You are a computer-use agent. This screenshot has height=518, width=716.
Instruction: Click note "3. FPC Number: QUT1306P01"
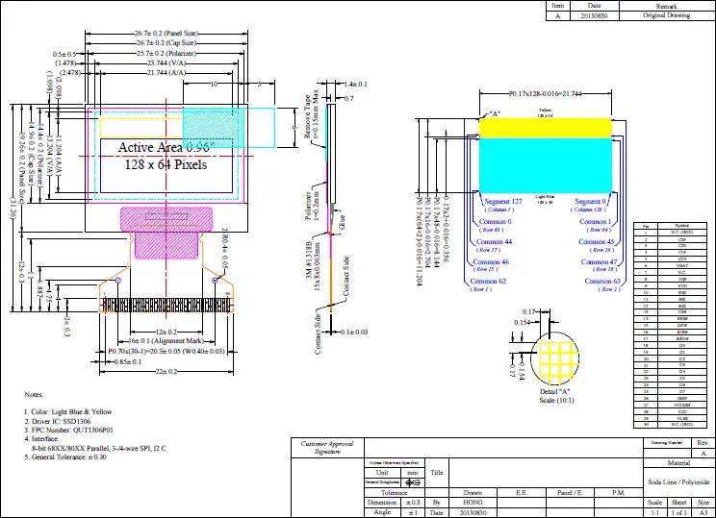tap(69, 430)
